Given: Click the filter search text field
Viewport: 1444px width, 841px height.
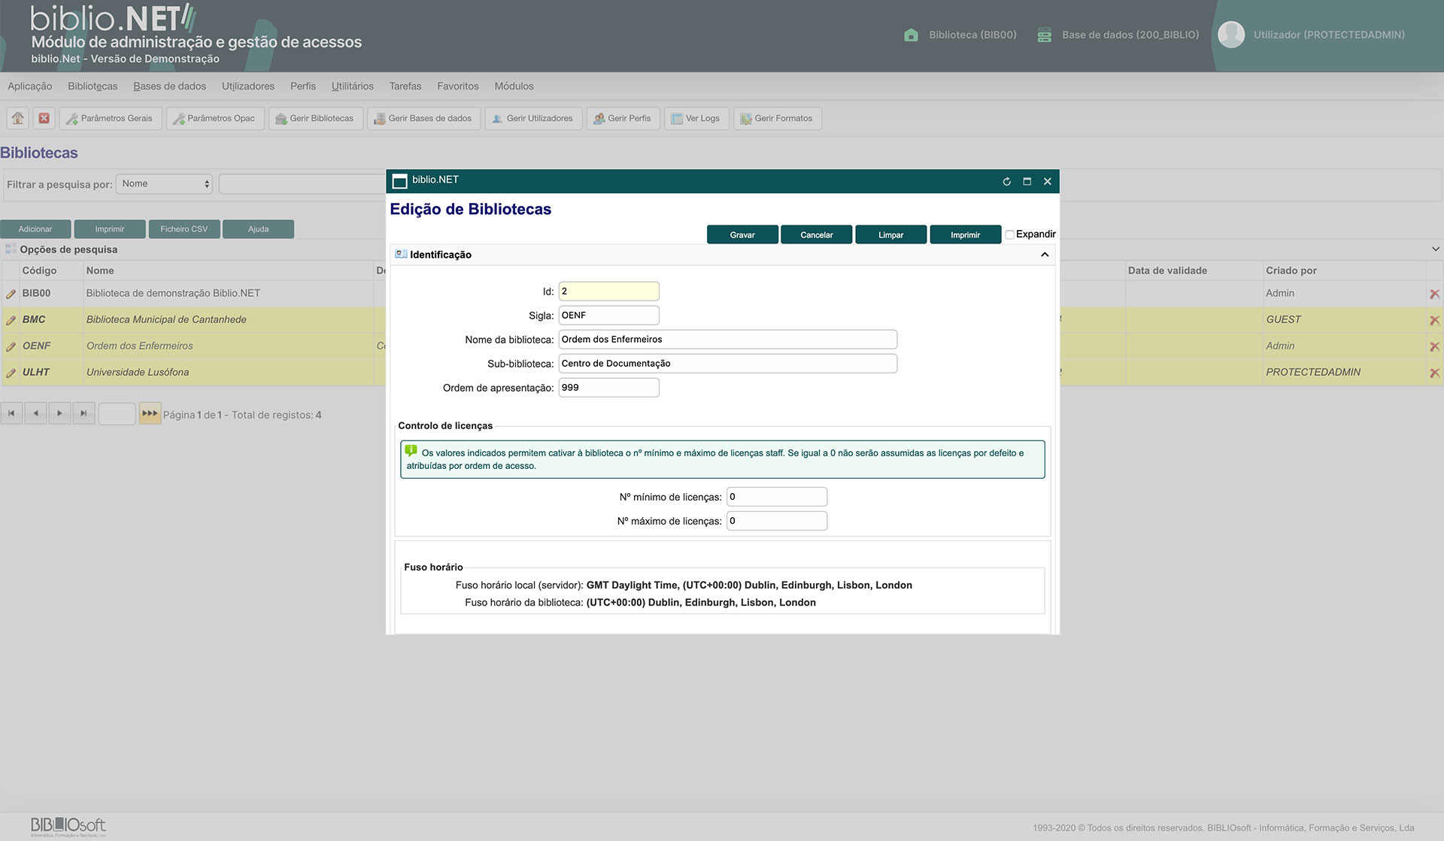Looking at the screenshot, I should (302, 183).
